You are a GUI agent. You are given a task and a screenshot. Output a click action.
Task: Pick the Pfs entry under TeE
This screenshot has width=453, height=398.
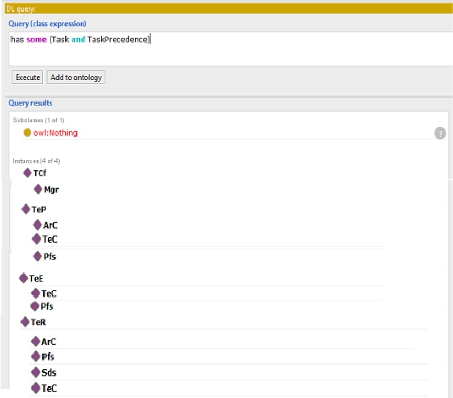[47, 306]
